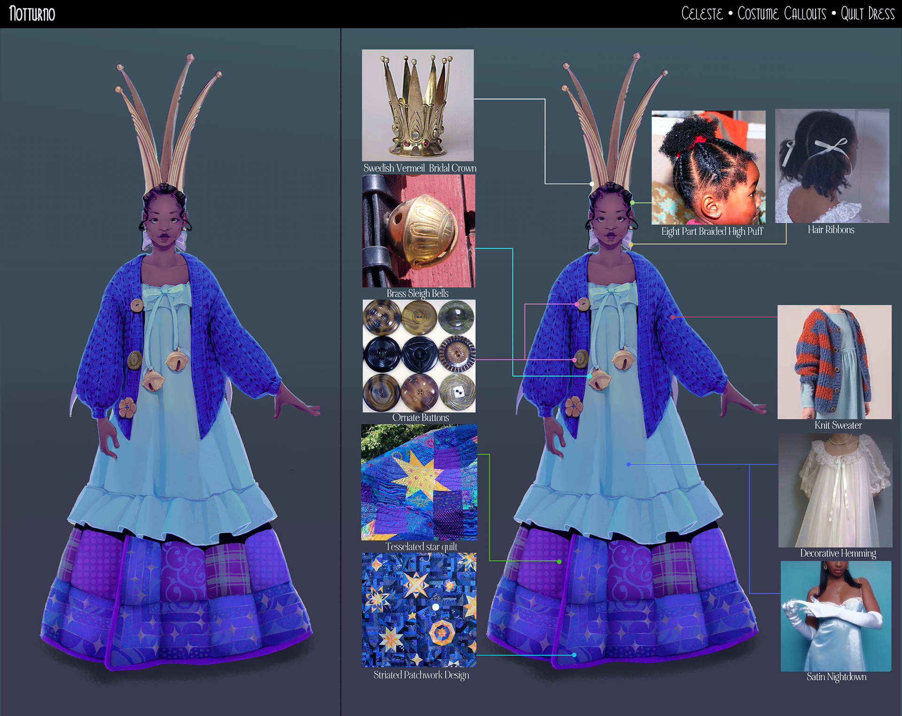Image resolution: width=902 pixels, height=716 pixels.
Task: Select the Eight Part Braided High Puff photo
Action: [x=708, y=167]
